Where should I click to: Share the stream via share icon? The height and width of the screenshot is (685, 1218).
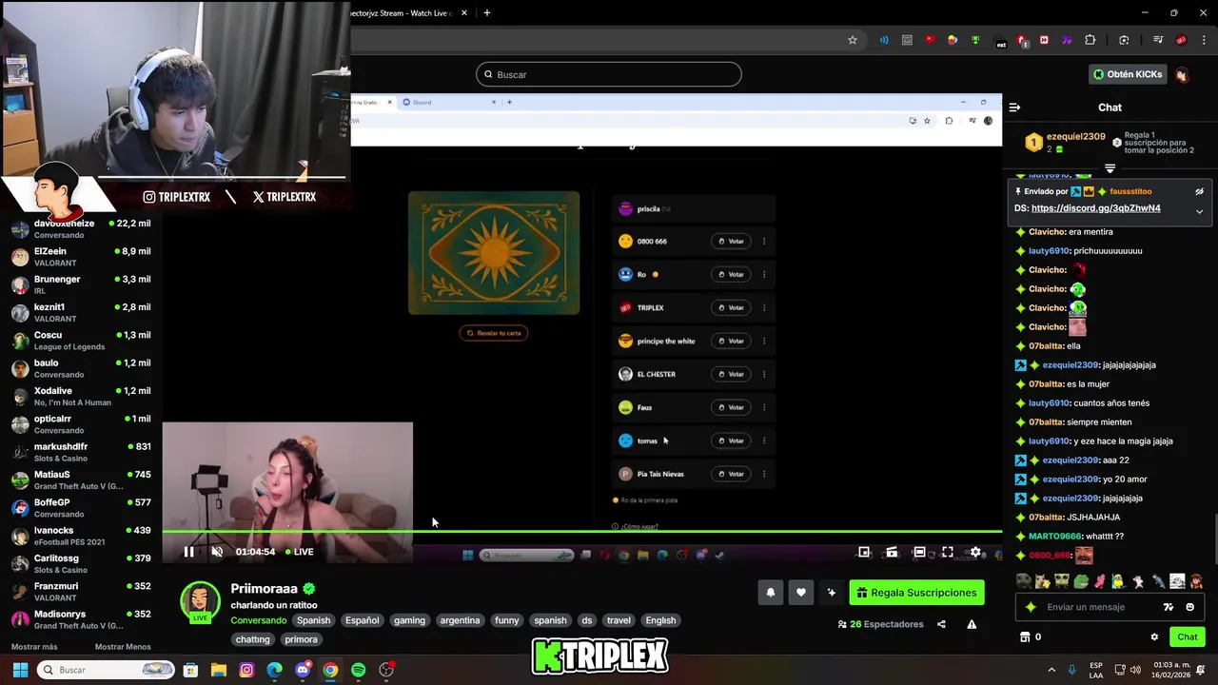click(x=941, y=624)
